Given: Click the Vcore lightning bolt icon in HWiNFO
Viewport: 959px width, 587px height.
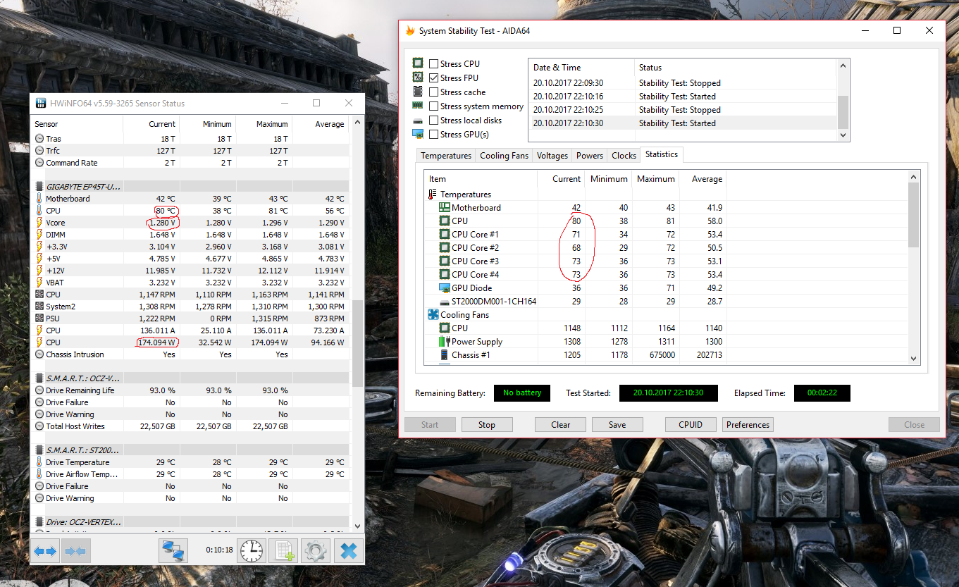Looking at the screenshot, I should [39, 223].
